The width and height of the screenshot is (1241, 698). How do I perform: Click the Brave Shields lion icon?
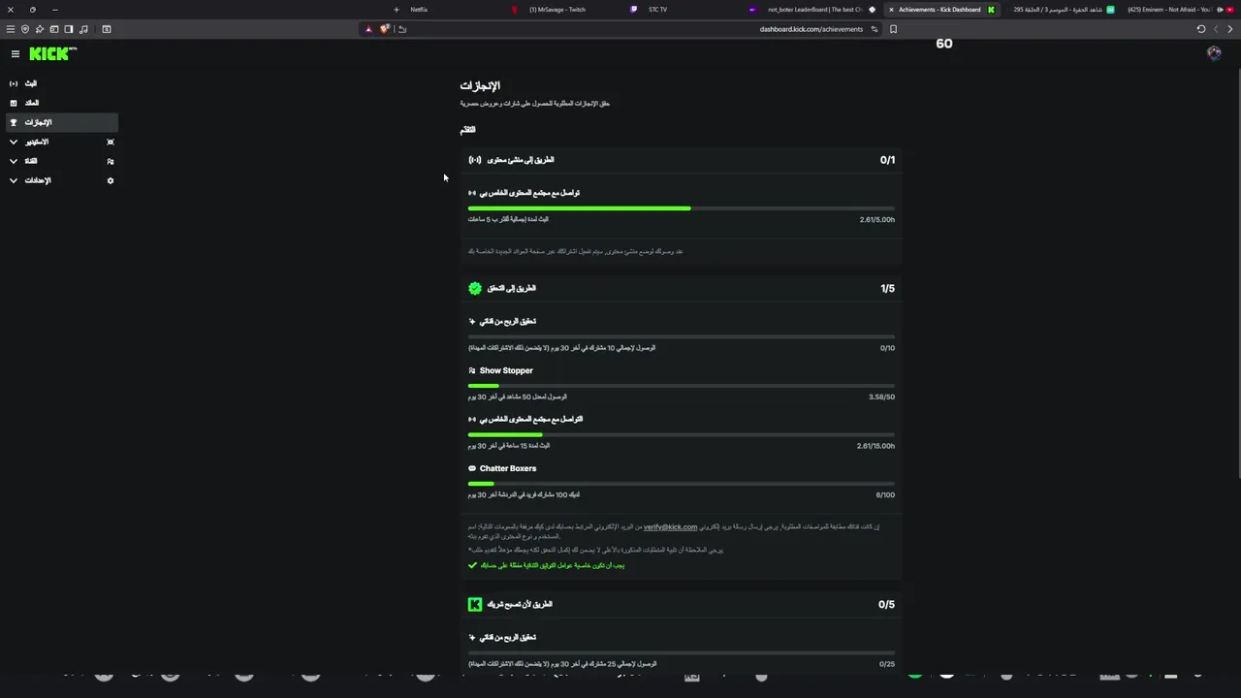point(385,29)
